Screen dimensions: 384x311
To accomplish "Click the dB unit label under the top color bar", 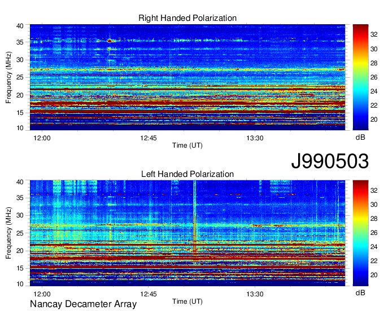I will pos(360,137).
